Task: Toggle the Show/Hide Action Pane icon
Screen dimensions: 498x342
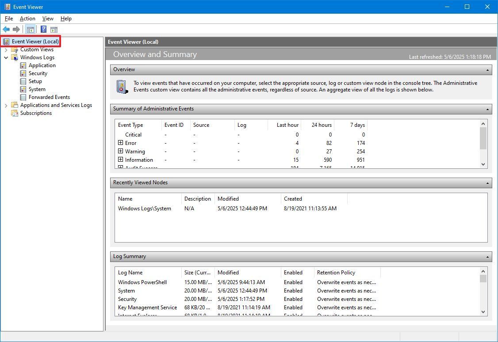Action: tap(54, 29)
